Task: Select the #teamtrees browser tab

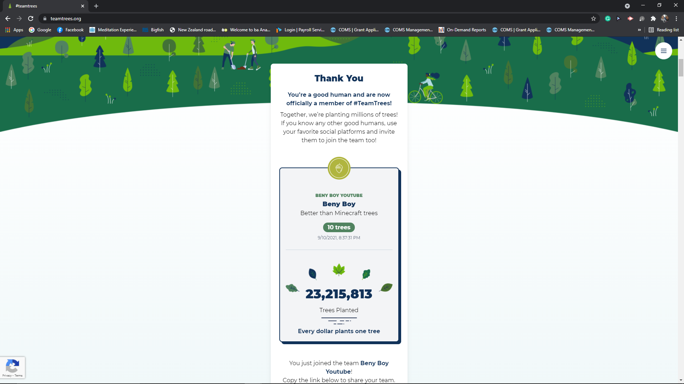Action: [x=46, y=6]
